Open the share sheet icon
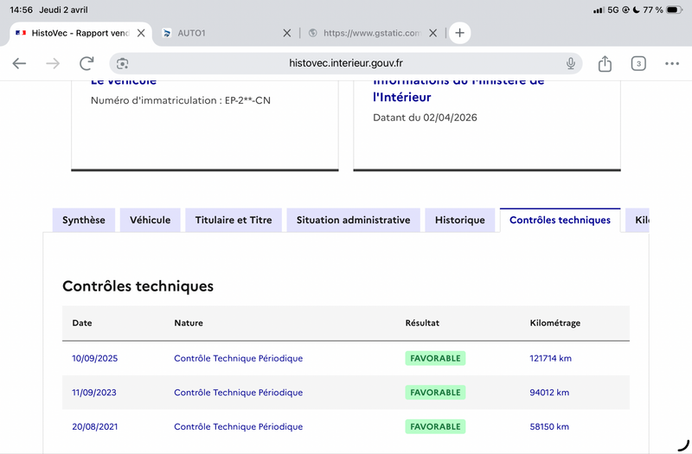Screen dimensions: 692x454 tap(605, 63)
